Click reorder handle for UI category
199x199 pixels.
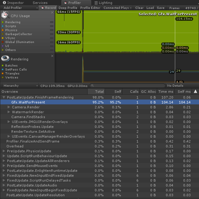click(52, 46)
